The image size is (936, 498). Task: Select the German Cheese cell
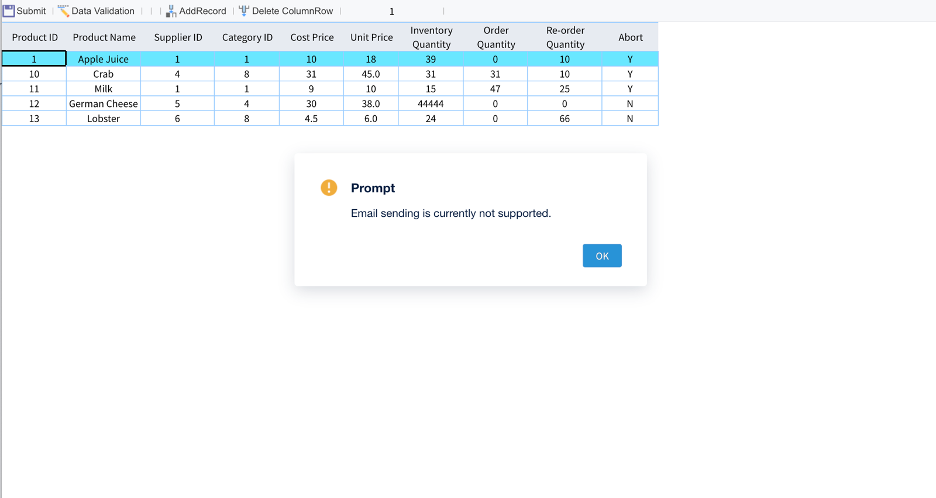click(104, 103)
